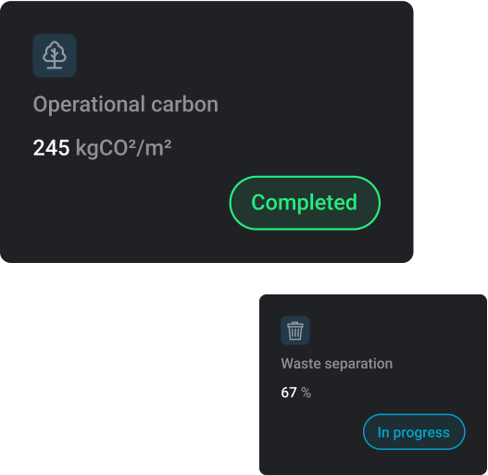
Task: Click the word 'separation' in the smaller card
Action: [358, 364]
